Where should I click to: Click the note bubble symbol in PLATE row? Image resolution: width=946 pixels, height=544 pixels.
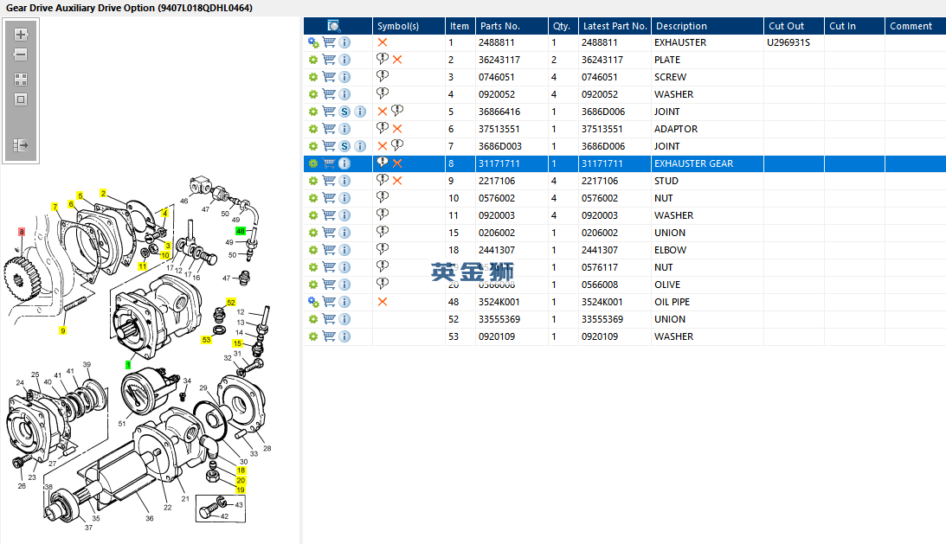click(383, 59)
